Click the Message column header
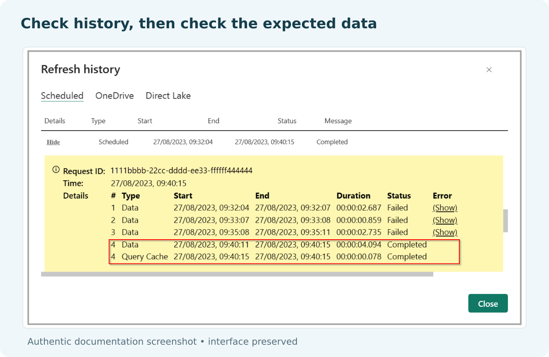Viewport: 549px width, 357px height. coord(338,121)
